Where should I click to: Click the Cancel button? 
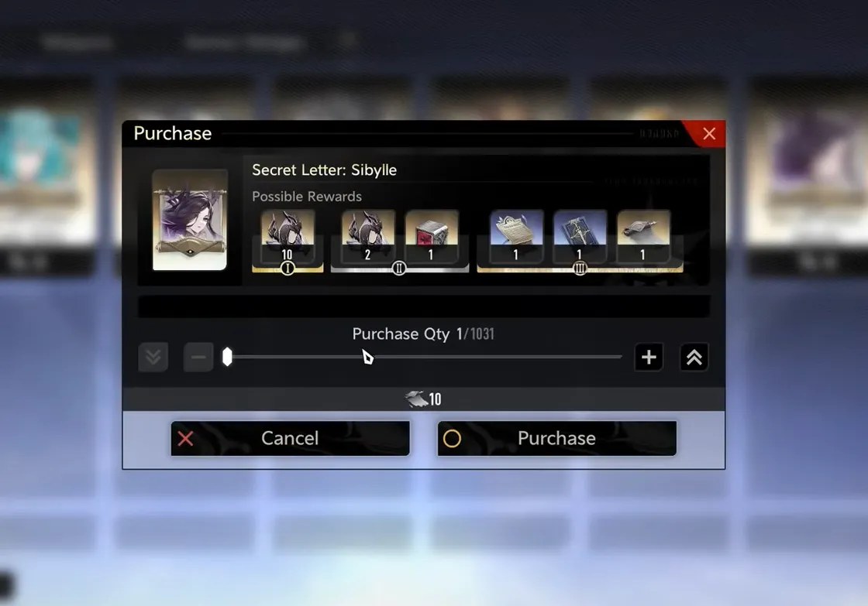pos(290,439)
